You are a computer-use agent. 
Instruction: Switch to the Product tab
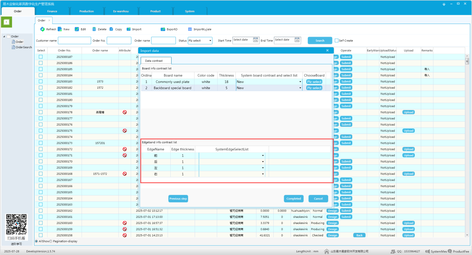(x=155, y=11)
